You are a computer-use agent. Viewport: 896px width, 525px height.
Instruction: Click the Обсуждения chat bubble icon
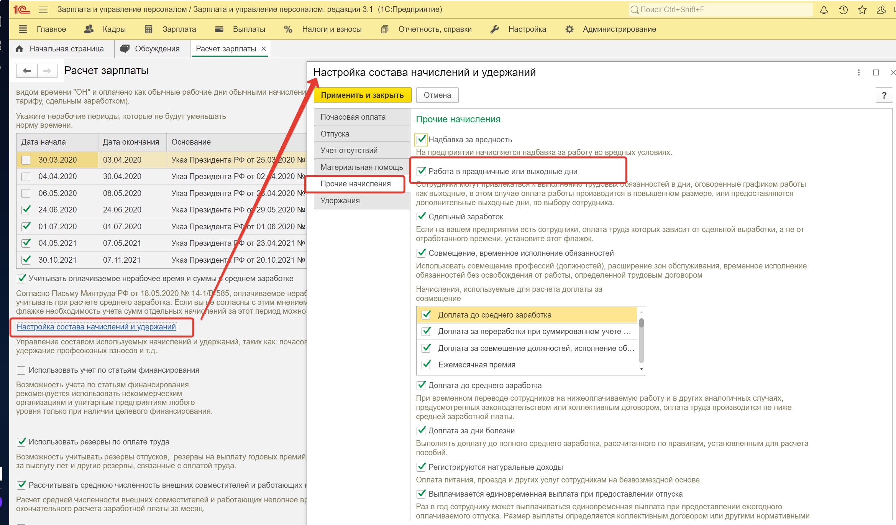click(x=125, y=49)
